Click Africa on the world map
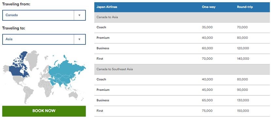The image size is (271, 120). (46, 88)
